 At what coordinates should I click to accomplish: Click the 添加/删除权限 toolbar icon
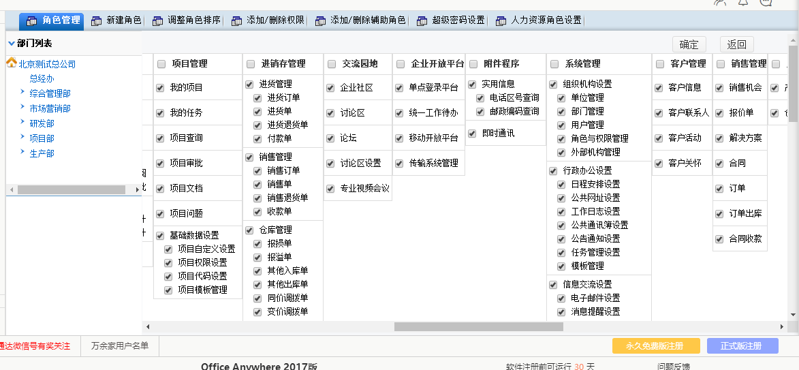point(236,21)
